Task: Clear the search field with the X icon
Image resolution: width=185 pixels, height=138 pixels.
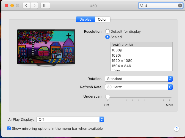Action: tap(180, 5)
